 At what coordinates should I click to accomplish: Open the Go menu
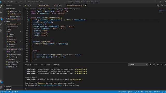click(x=25, y=2)
